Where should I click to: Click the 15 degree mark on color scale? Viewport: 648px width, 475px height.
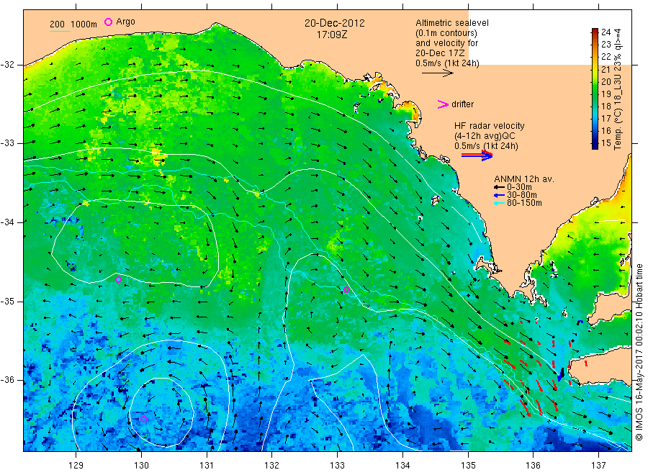[606, 143]
